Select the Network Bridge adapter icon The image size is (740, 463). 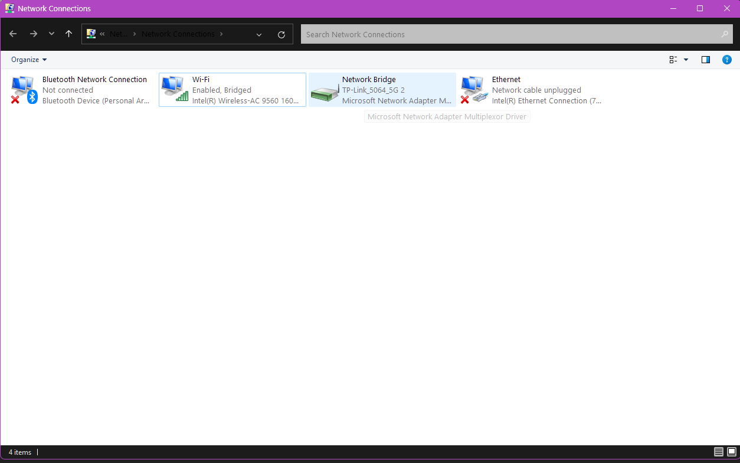pyautogui.click(x=324, y=91)
